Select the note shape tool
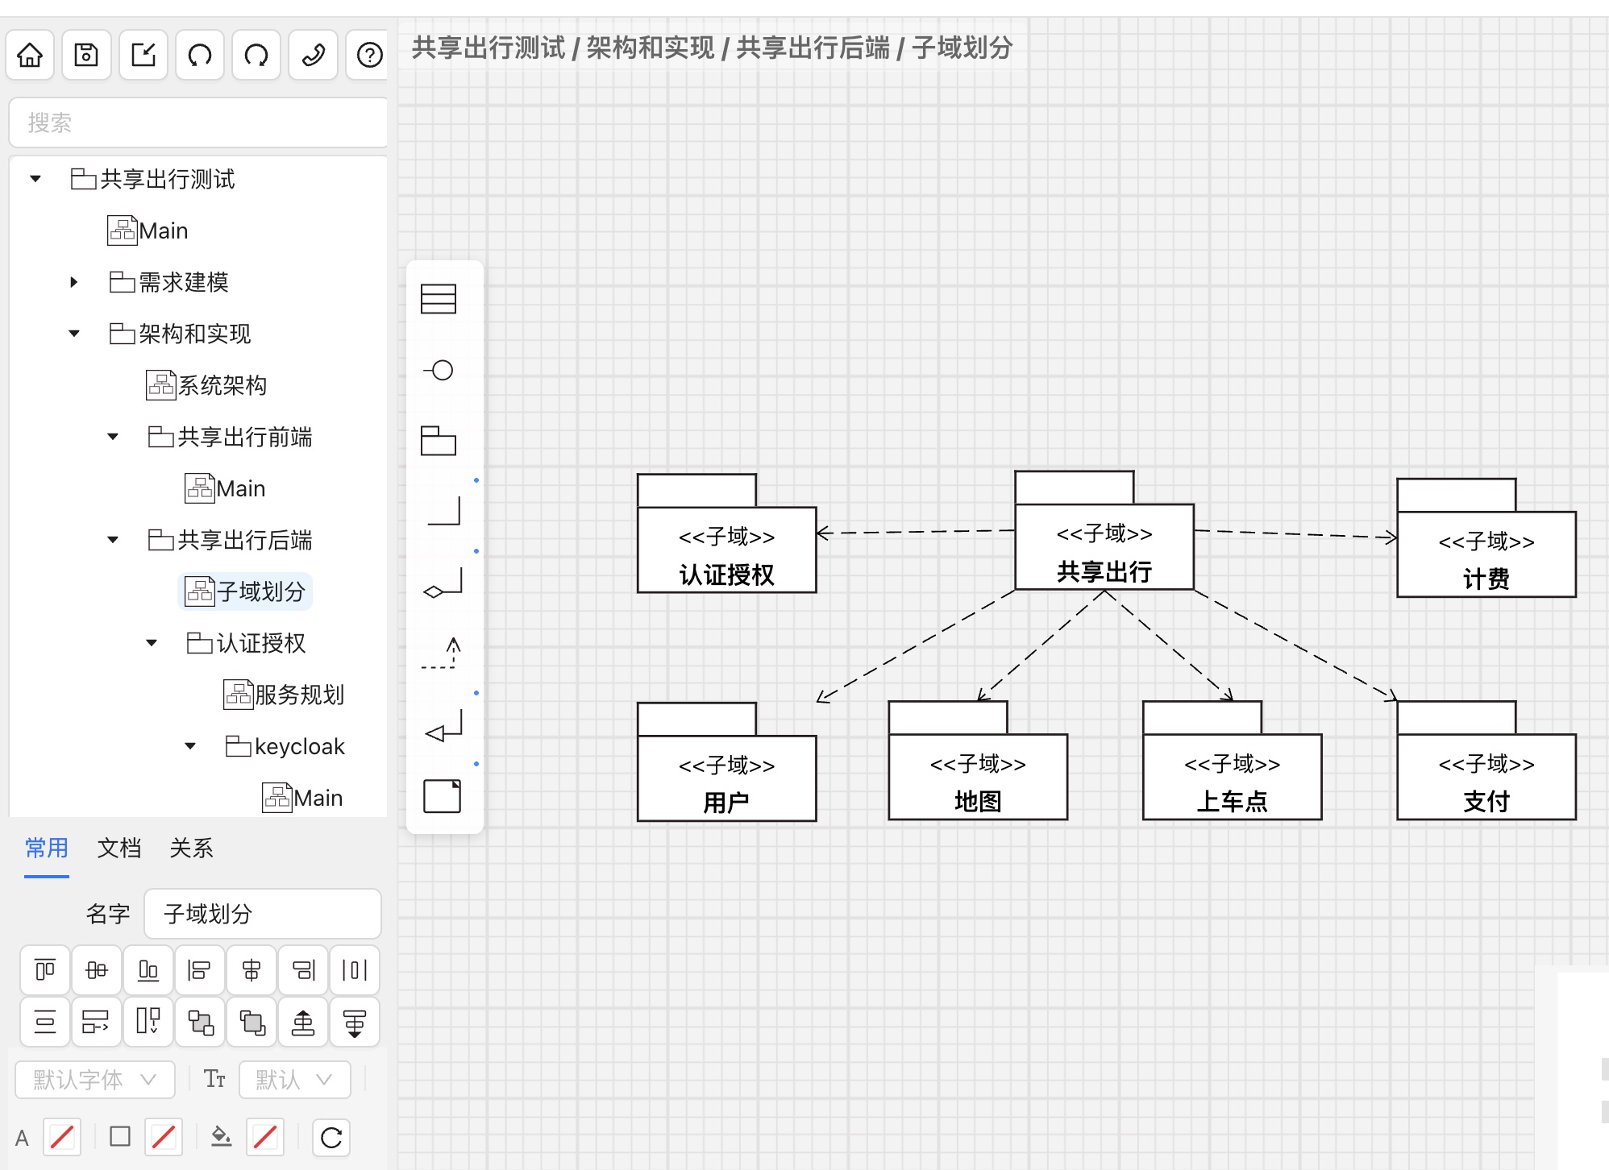 tap(443, 796)
